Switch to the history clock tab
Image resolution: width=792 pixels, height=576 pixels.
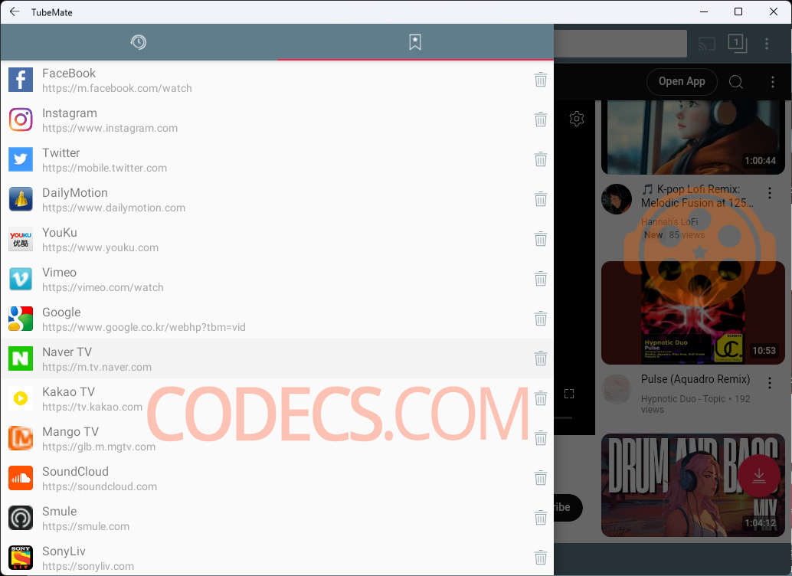tap(139, 42)
